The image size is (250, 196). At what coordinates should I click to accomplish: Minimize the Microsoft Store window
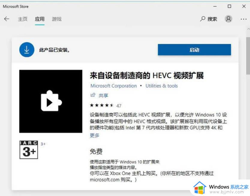click(215, 6)
